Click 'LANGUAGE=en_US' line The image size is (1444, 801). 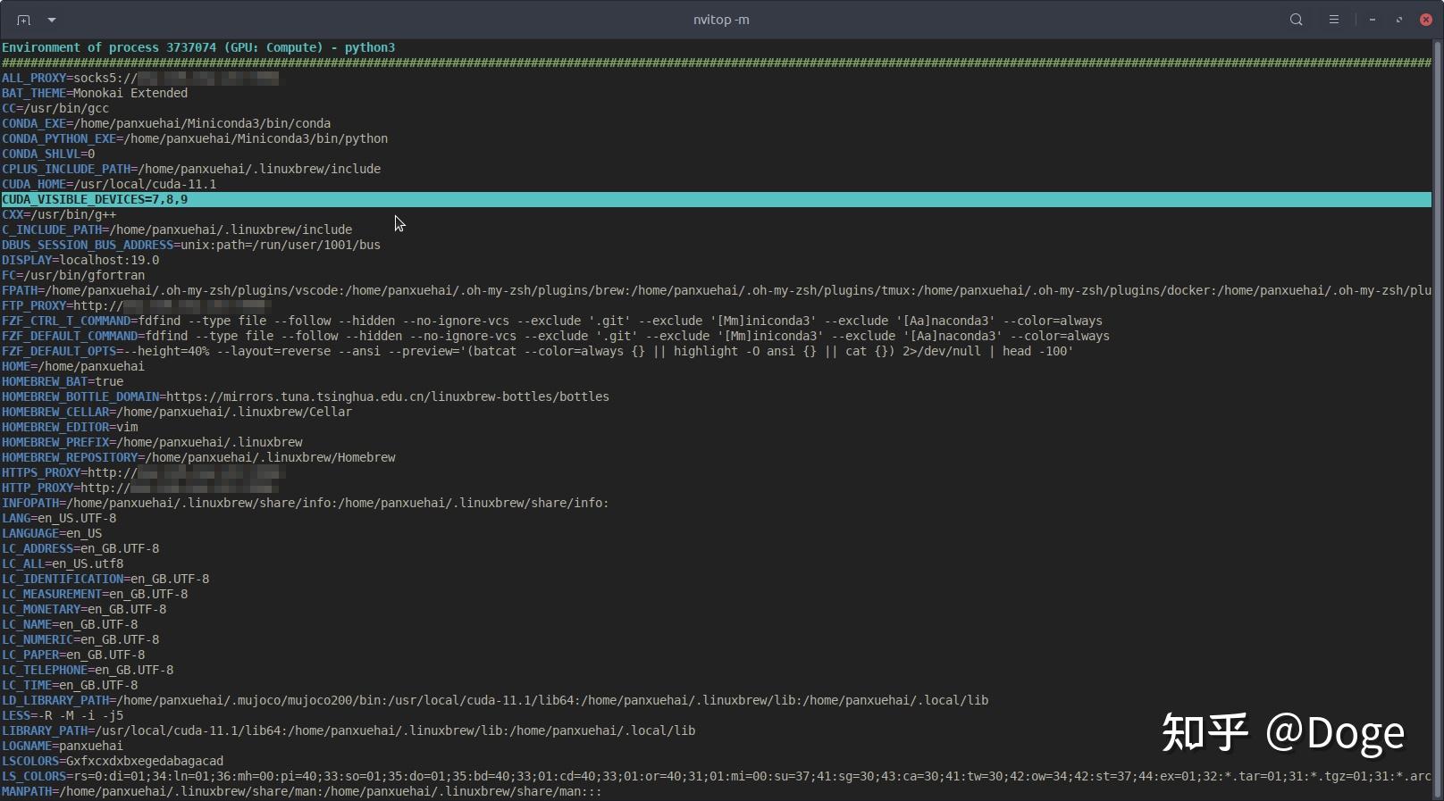52,533
